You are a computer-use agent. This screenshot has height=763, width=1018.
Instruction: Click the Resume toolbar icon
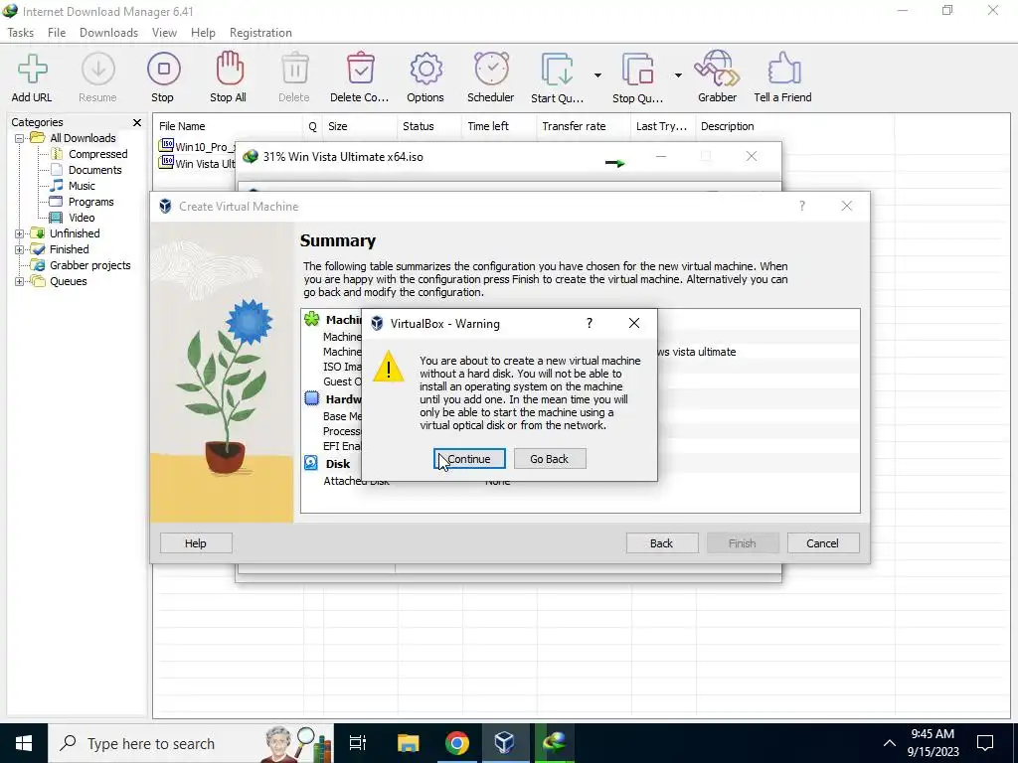[x=98, y=70]
